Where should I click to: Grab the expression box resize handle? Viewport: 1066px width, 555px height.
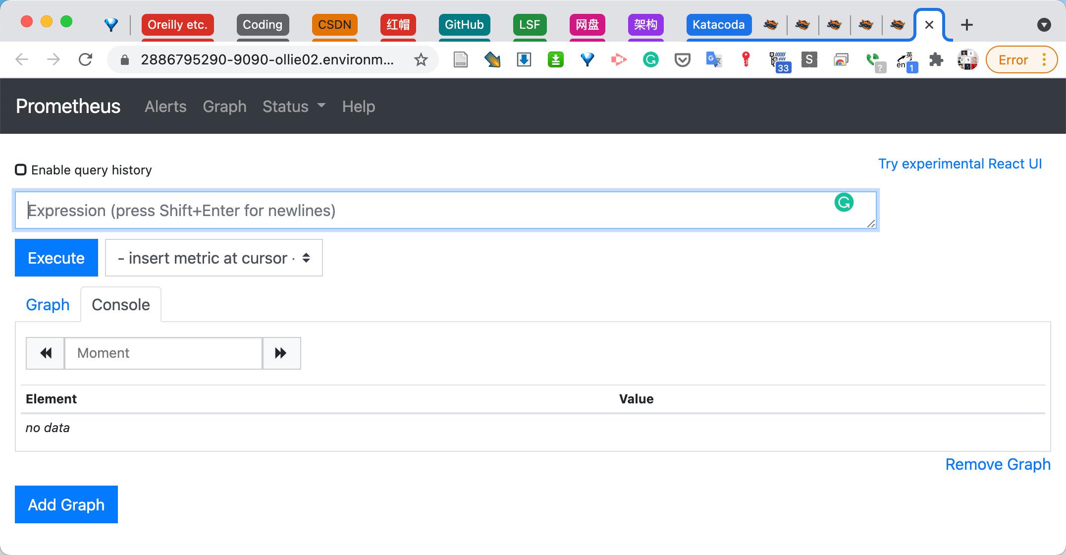coord(871,224)
